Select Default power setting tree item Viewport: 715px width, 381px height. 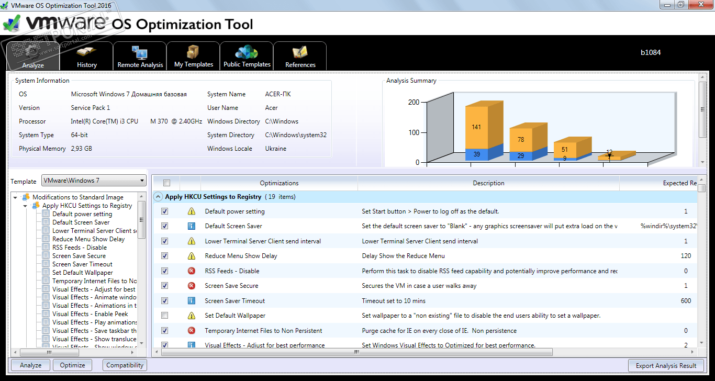(x=82, y=214)
